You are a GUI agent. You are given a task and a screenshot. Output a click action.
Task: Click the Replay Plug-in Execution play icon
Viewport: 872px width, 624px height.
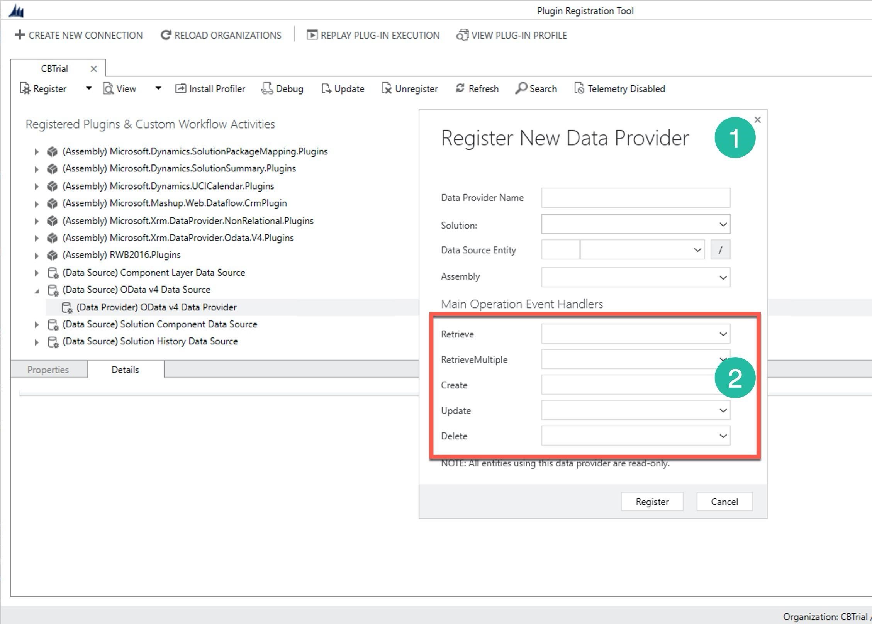pos(312,35)
